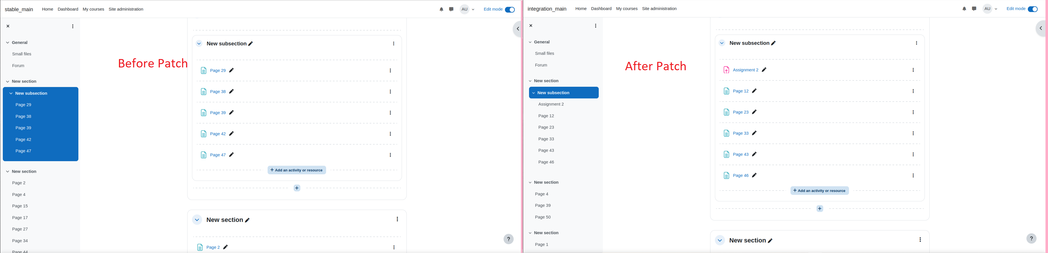Image resolution: width=1048 pixels, height=253 pixels.
Task: Select Forum in integration_main course index
Action: pos(541,65)
